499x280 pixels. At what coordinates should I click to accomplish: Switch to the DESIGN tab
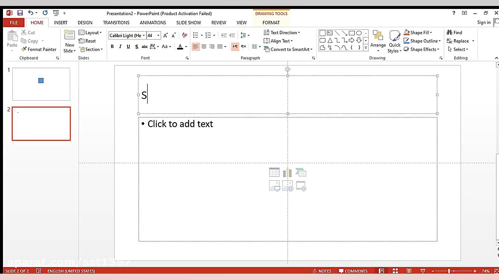(85, 23)
